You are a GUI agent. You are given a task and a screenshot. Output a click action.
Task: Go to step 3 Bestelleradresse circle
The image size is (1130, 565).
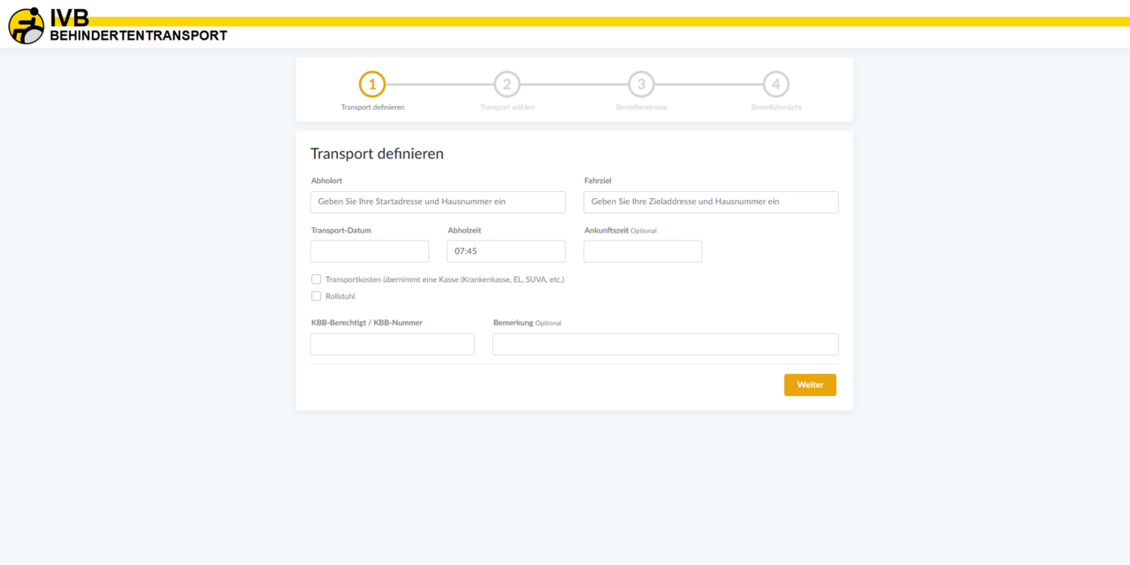tap(641, 84)
